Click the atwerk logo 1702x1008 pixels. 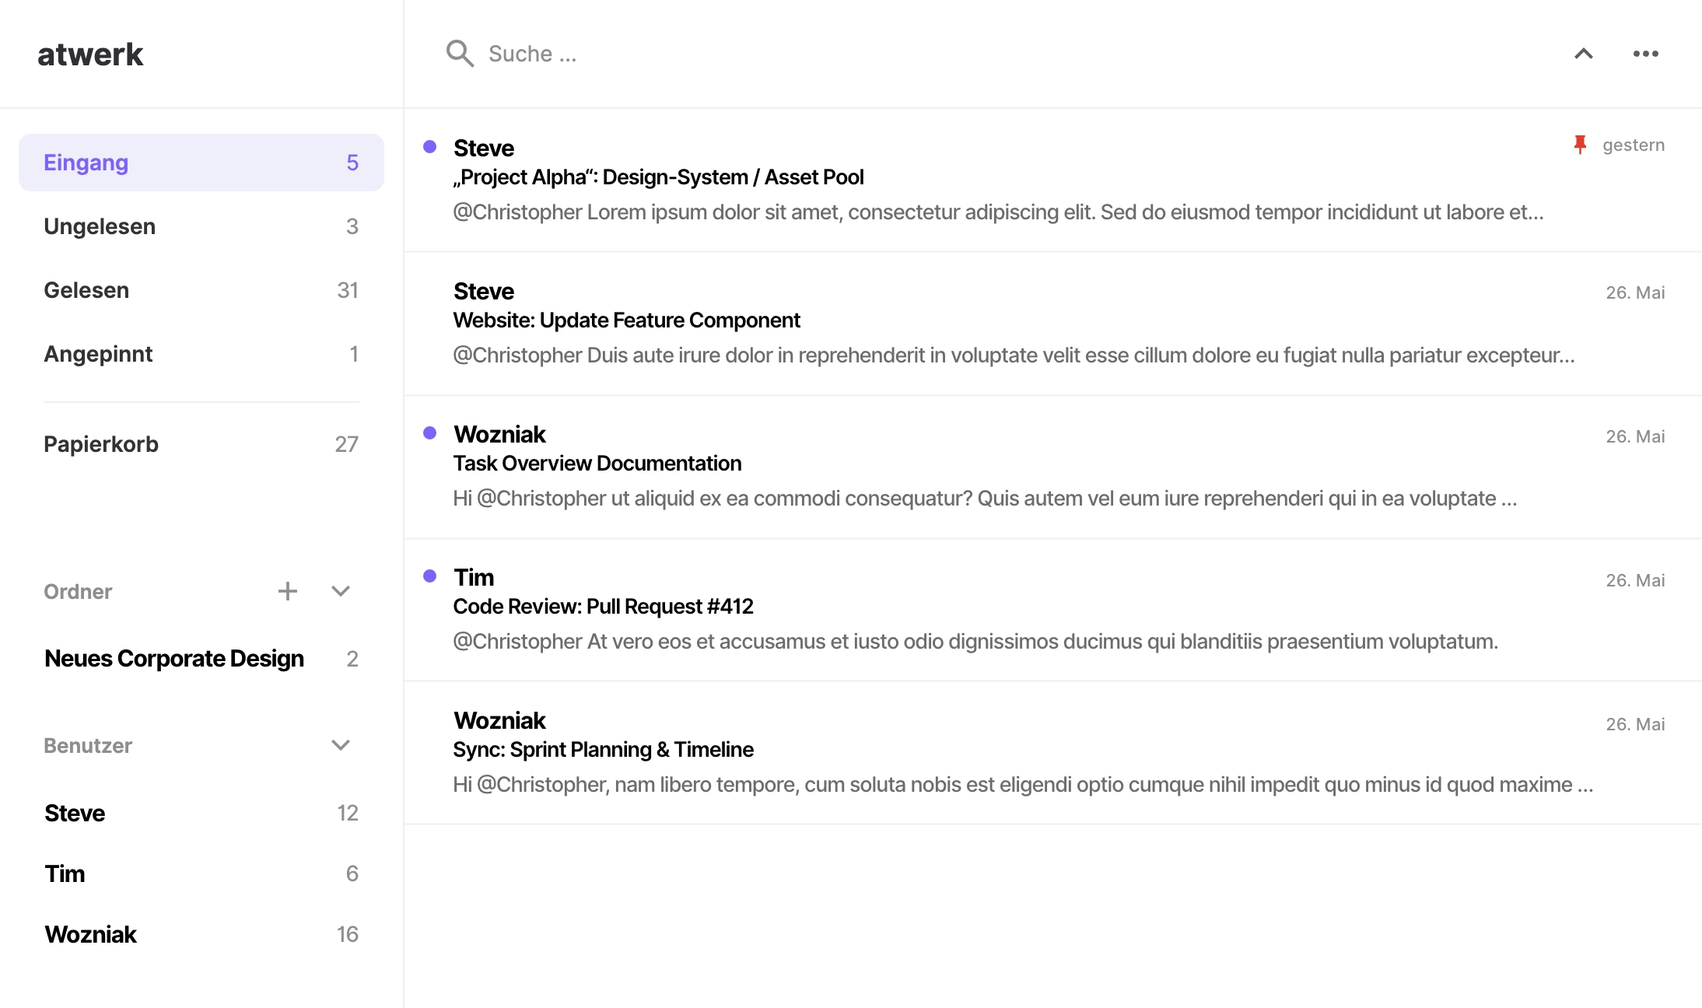(90, 54)
